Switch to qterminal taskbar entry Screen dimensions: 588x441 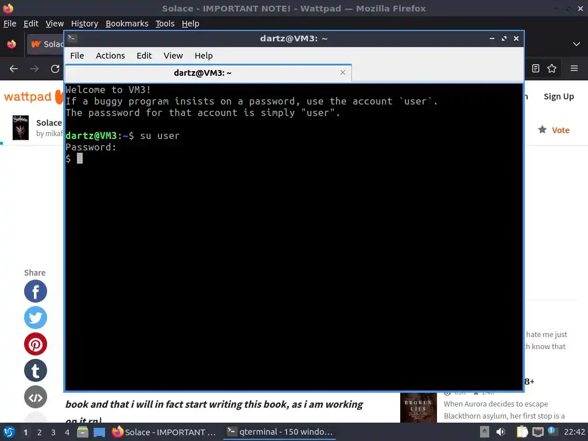click(280, 432)
